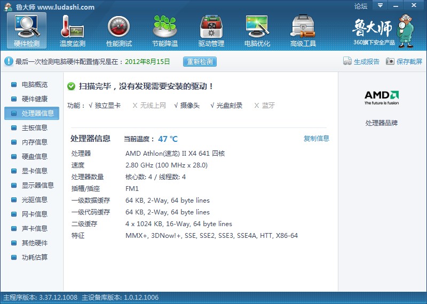Image resolution: width=427 pixels, height=304 pixels.
Task: Select 功耗估算 in the sidebar
Action: click(31, 258)
